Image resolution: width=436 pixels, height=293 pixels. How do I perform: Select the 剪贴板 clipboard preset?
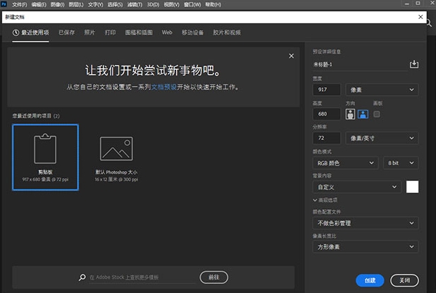pos(45,157)
